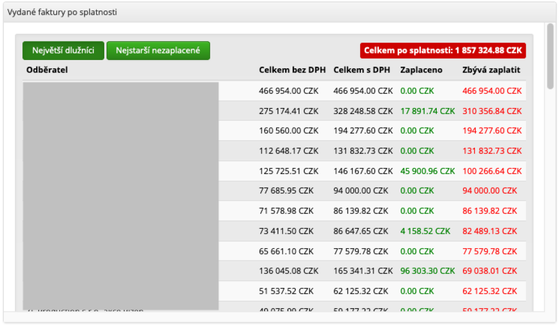Select the Celkem bez DPH column header
The image size is (559, 327).
[292, 70]
